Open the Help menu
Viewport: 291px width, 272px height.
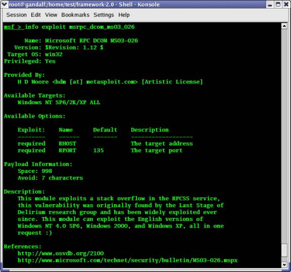tap(124, 15)
